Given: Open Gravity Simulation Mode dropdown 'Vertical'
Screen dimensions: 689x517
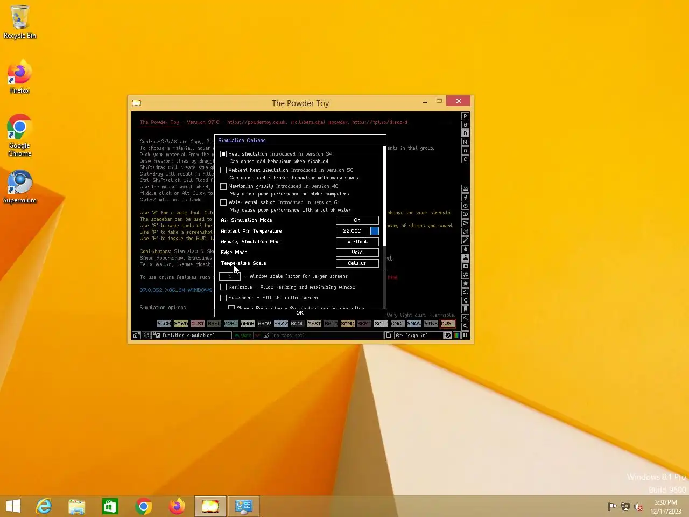Looking at the screenshot, I should 357,242.
